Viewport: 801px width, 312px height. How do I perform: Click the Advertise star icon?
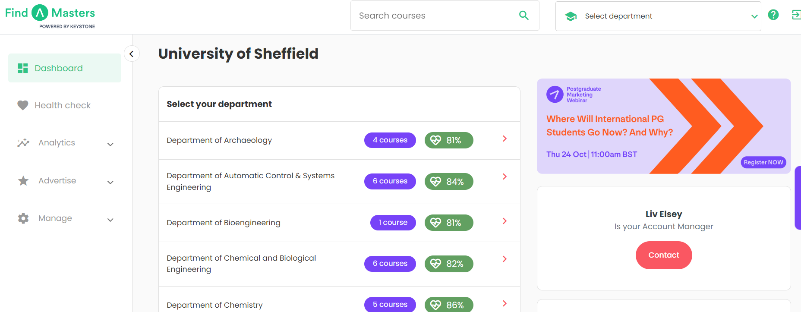tap(23, 181)
